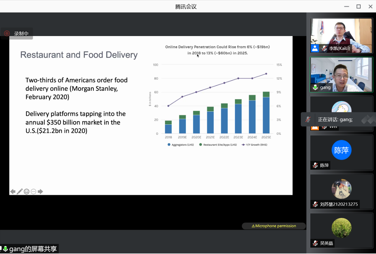Click the 正在讲话: gang speaking banner
This screenshot has height=254, width=376.
tap(335, 120)
